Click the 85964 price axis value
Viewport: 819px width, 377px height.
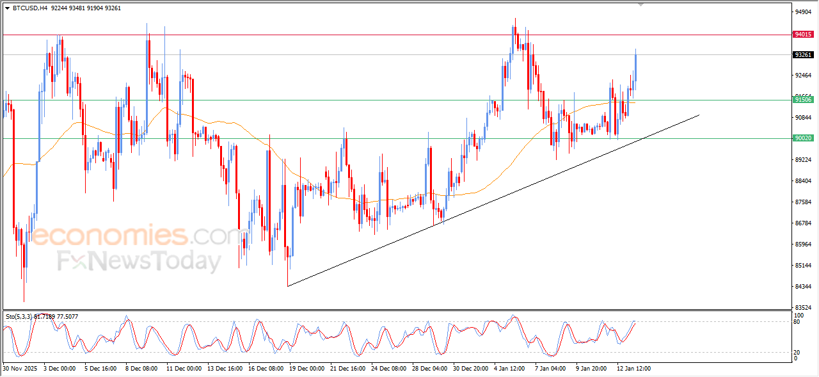[x=803, y=245]
